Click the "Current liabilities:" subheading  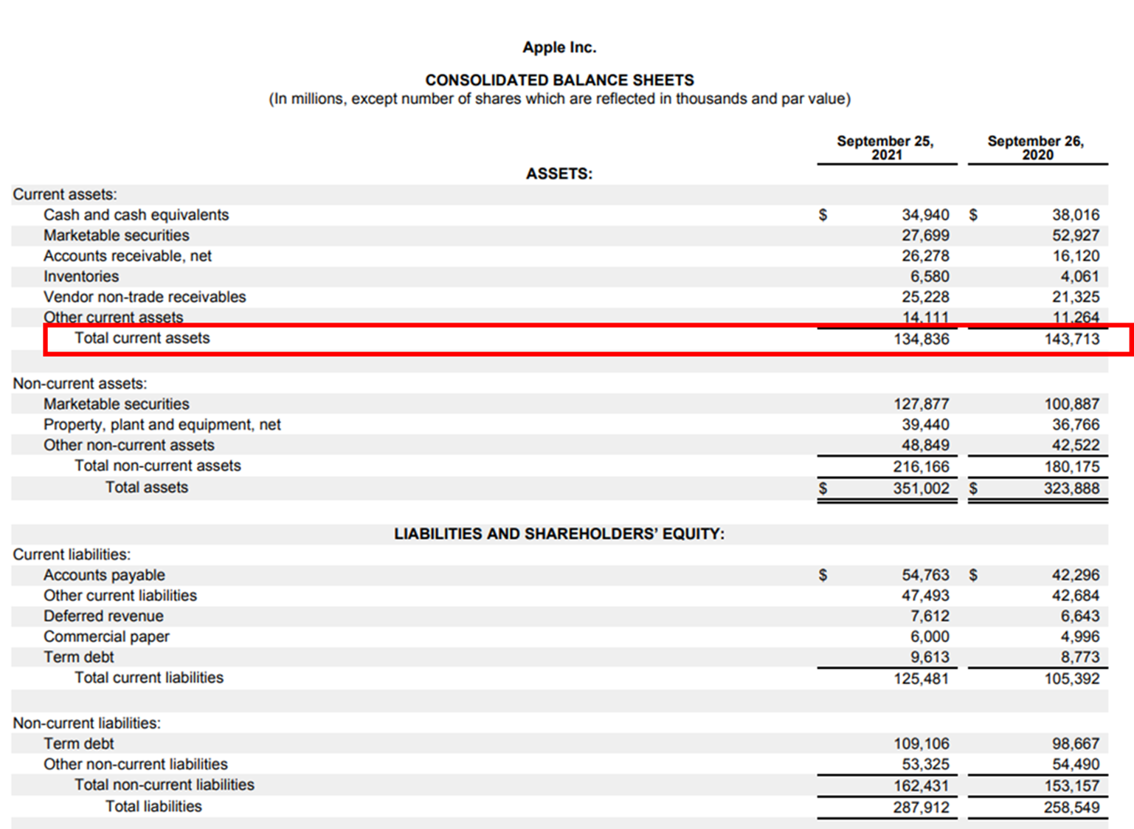(72, 554)
